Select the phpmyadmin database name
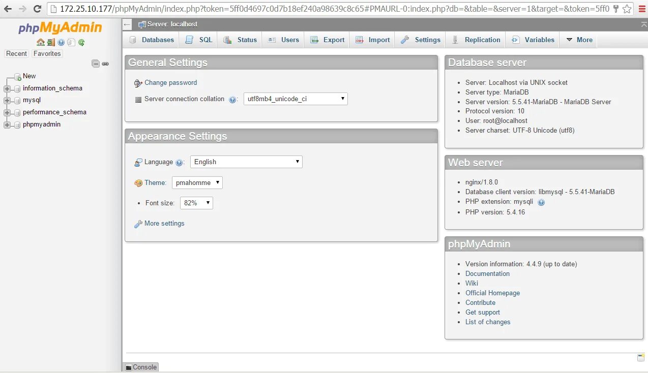 [x=42, y=125]
